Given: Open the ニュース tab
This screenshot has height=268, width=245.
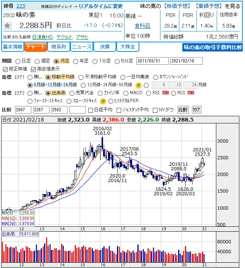Looking at the screenshot, I should pyautogui.click(x=82, y=47).
